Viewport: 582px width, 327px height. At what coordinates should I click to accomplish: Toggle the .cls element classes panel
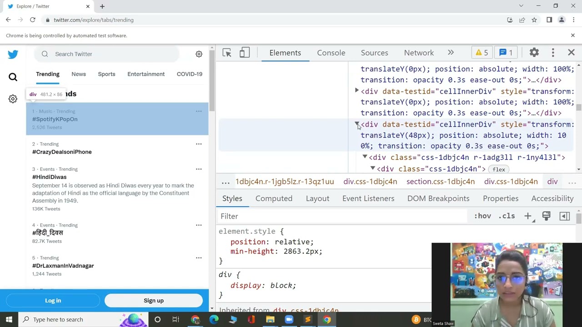[507, 216]
